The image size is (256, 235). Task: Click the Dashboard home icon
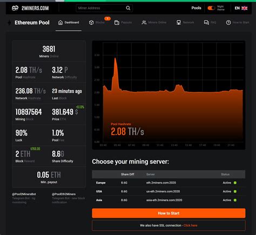(60, 23)
